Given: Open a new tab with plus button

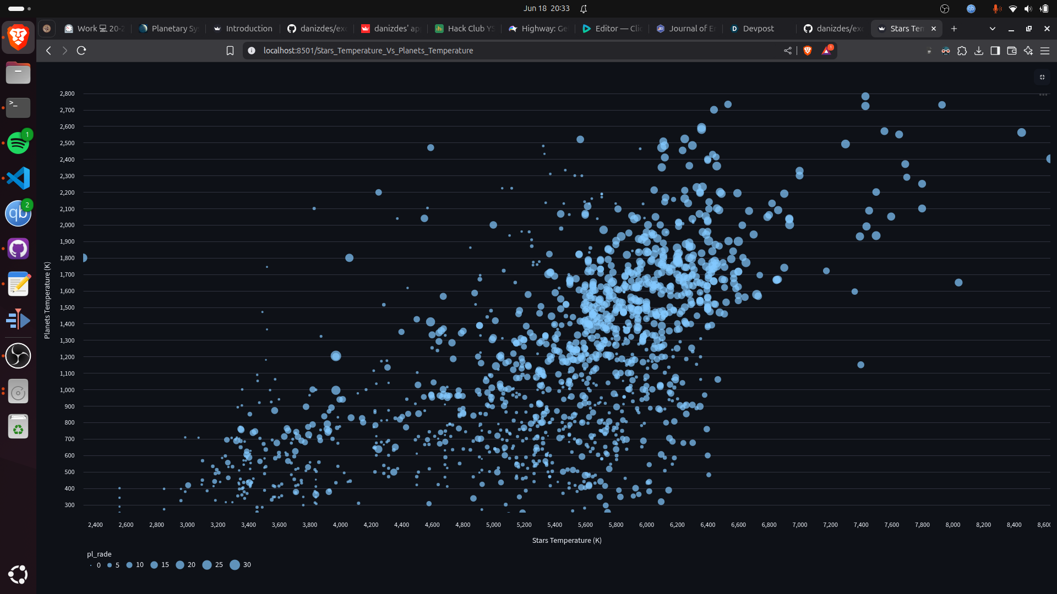Looking at the screenshot, I should pyautogui.click(x=954, y=29).
